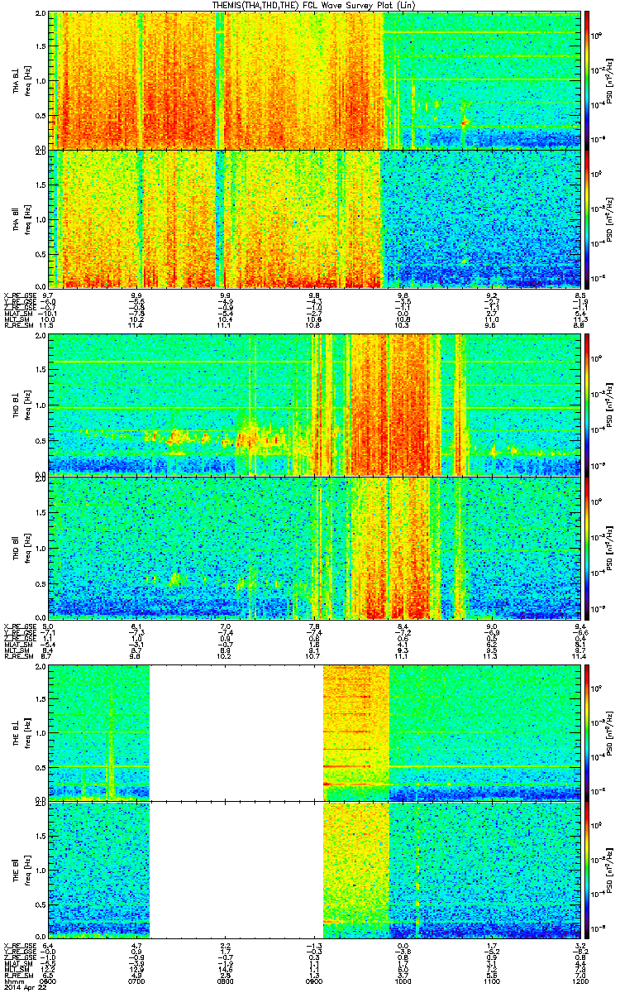Click the THE B-perpendicular data before 0700
The height and width of the screenshot is (993, 620).
[99, 733]
